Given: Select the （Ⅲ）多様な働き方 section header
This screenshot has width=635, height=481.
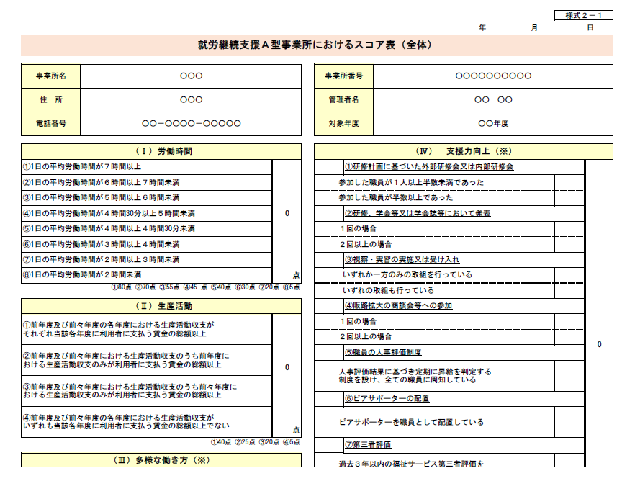Looking at the screenshot, I should point(161,460).
